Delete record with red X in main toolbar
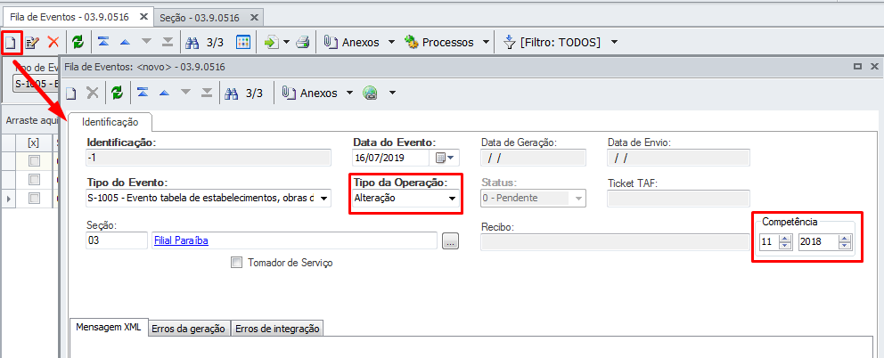 53,42
